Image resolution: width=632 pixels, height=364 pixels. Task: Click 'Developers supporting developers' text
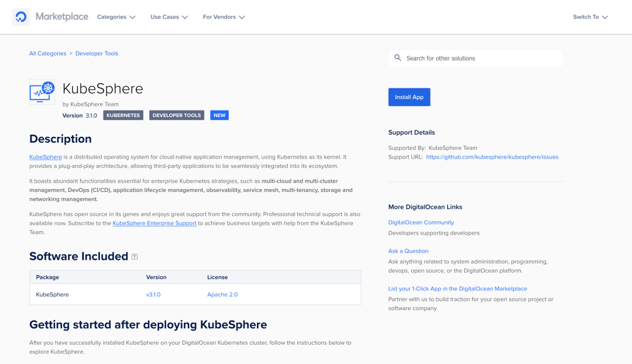point(434,233)
